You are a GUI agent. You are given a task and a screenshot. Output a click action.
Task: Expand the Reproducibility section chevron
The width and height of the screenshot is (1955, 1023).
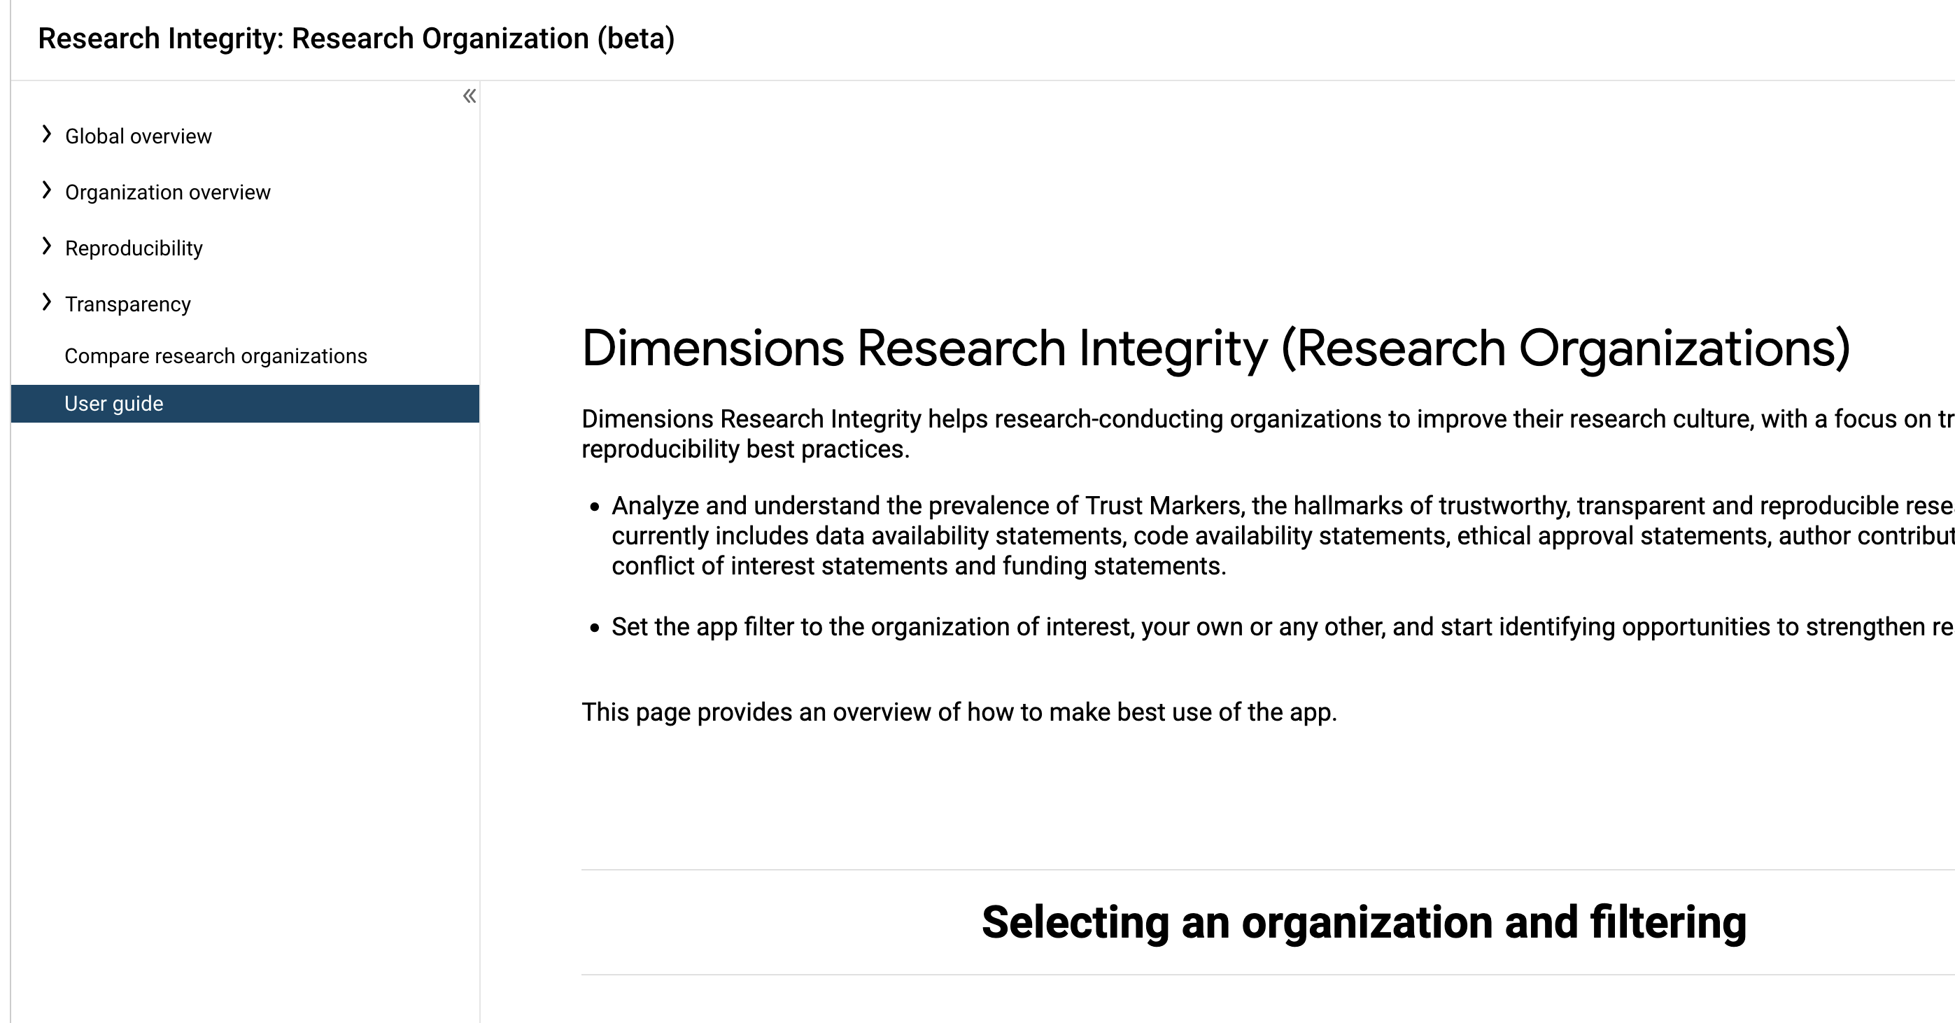(46, 246)
